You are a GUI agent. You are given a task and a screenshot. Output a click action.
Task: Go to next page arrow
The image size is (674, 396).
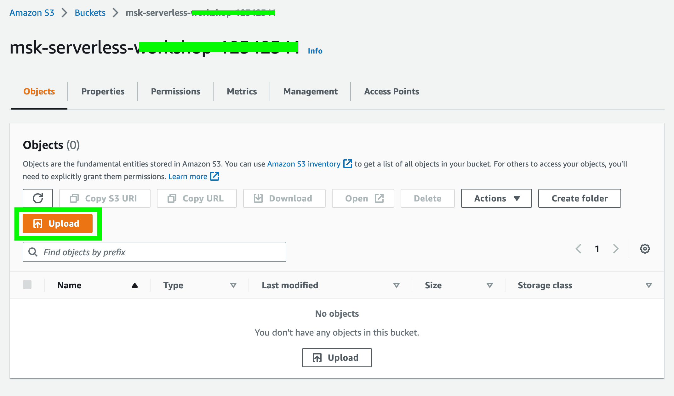(x=616, y=249)
